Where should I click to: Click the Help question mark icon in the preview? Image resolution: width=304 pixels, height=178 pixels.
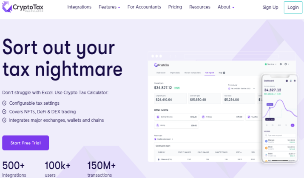224,73
